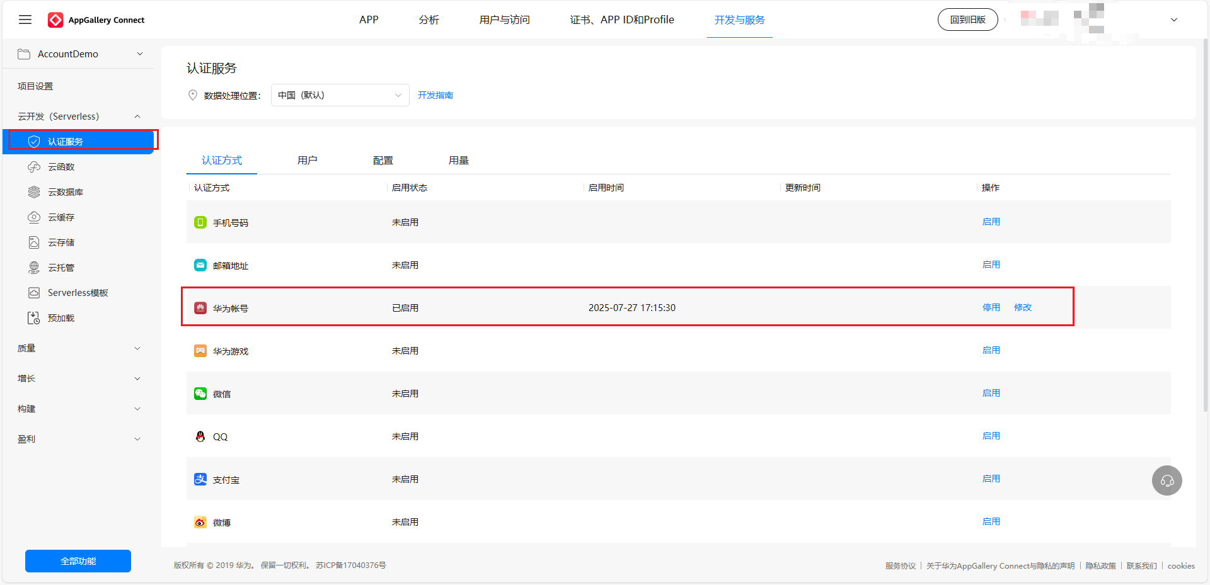This screenshot has width=1210, height=585.
Task: Click the 云缓存 icon
Action: 34,217
